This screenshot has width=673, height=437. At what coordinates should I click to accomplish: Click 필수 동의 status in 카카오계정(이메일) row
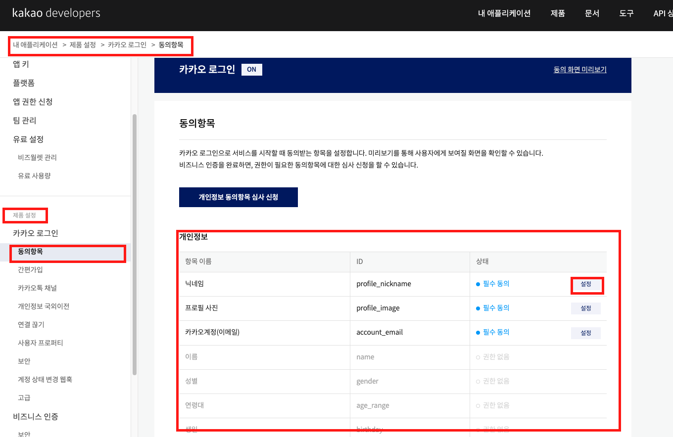(x=493, y=332)
